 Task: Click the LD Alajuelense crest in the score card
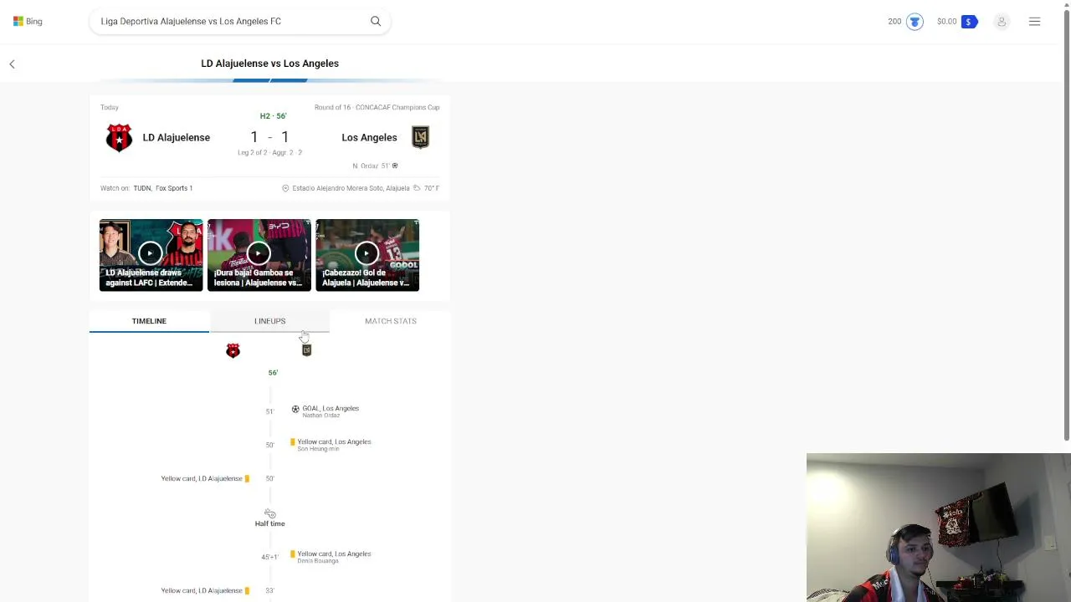click(x=119, y=138)
